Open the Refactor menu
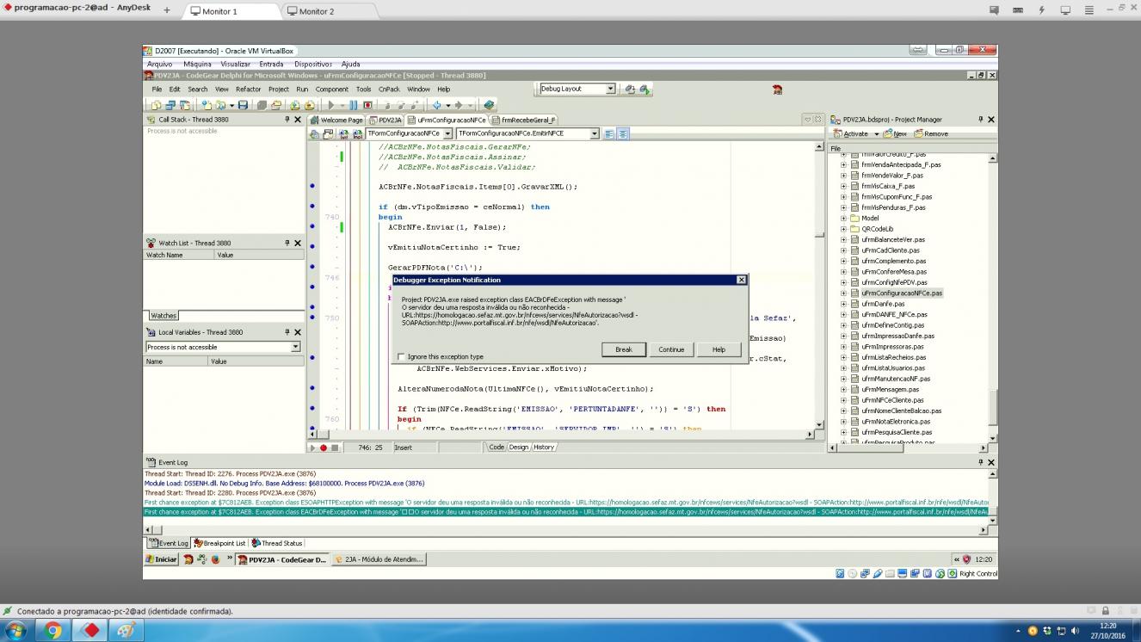Viewport: 1141px width, 642px height. [x=249, y=89]
